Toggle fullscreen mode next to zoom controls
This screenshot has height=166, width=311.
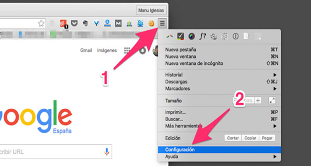pos(272,100)
